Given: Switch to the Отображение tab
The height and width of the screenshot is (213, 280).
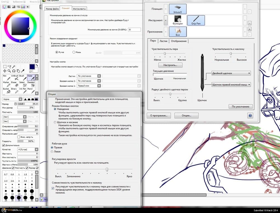Looking at the screenshot, I should click(x=179, y=41).
